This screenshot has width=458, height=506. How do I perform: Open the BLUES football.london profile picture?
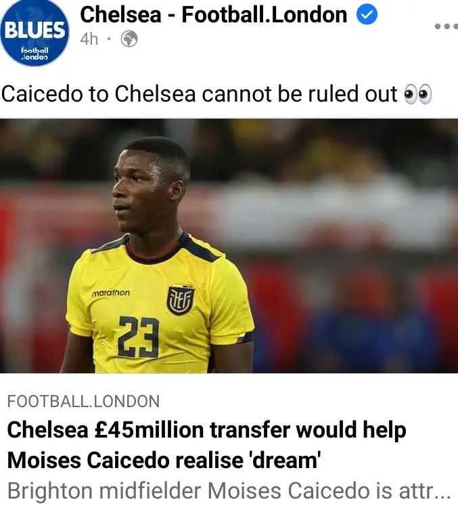pyautogui.click(x=35, y=33)
